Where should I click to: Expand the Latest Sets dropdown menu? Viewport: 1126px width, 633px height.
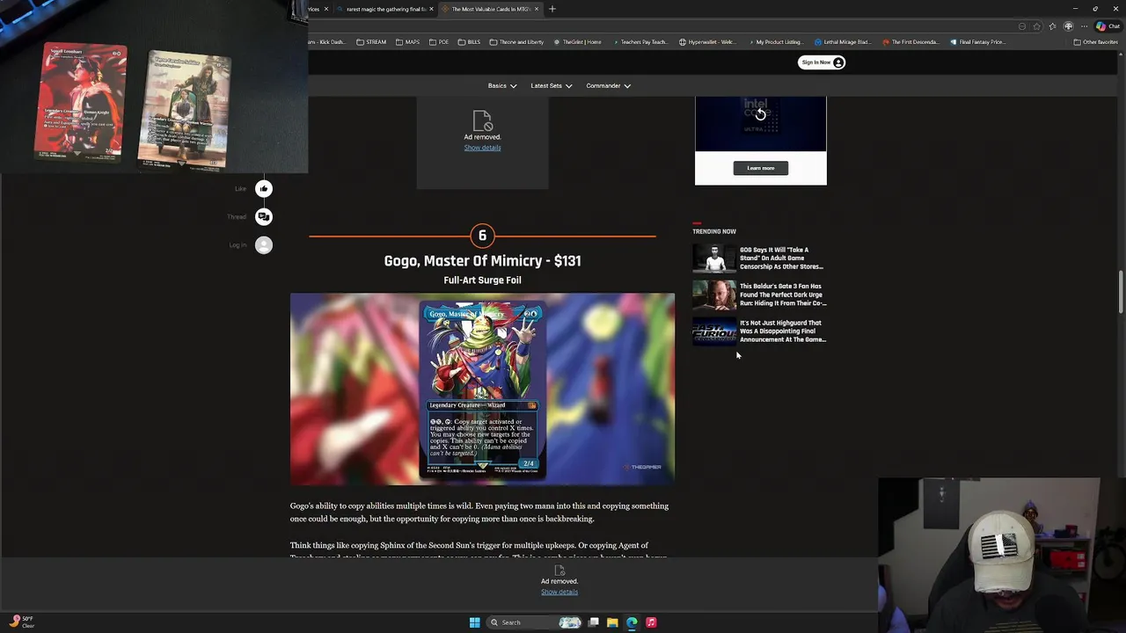point(551,85)
